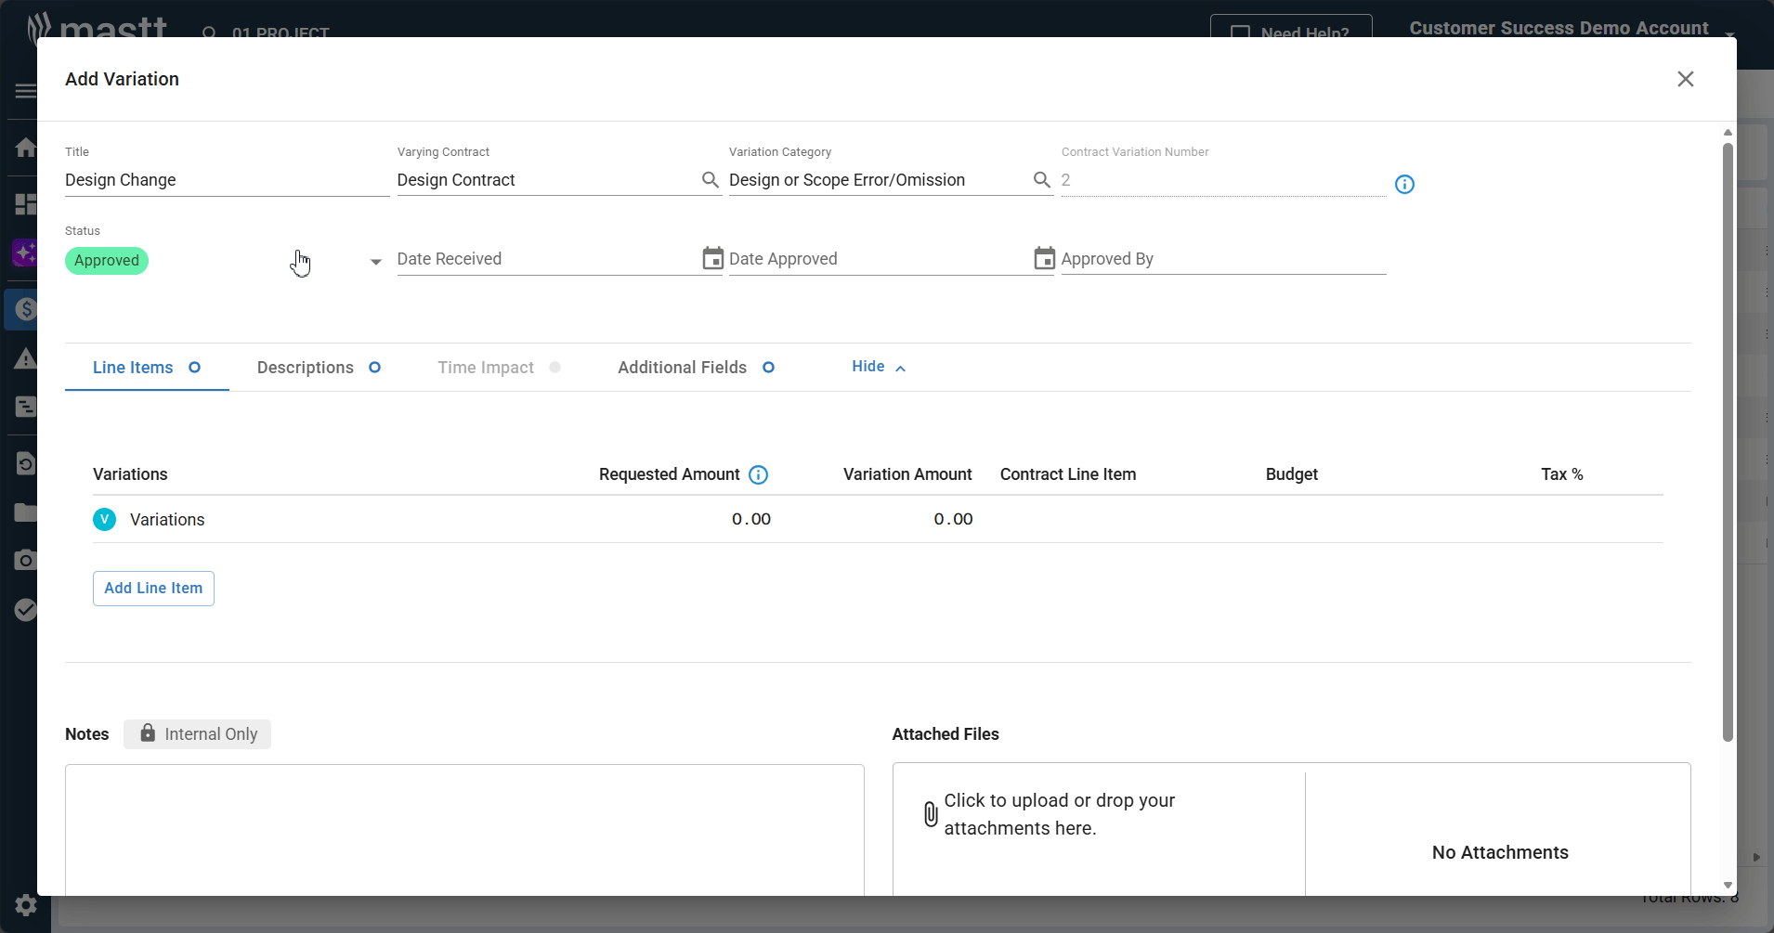The width and height of the screenshot is (1774, 933).
Task: Click Contract Variation Number info icon
Action: (x=1404, y=185)
